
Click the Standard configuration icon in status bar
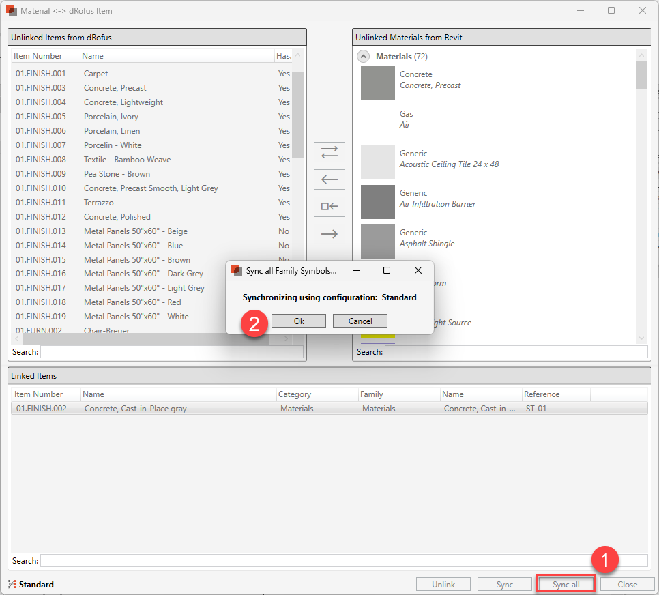[12, 584]
